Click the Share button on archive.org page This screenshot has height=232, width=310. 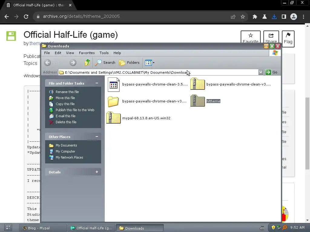coord(271,37)
